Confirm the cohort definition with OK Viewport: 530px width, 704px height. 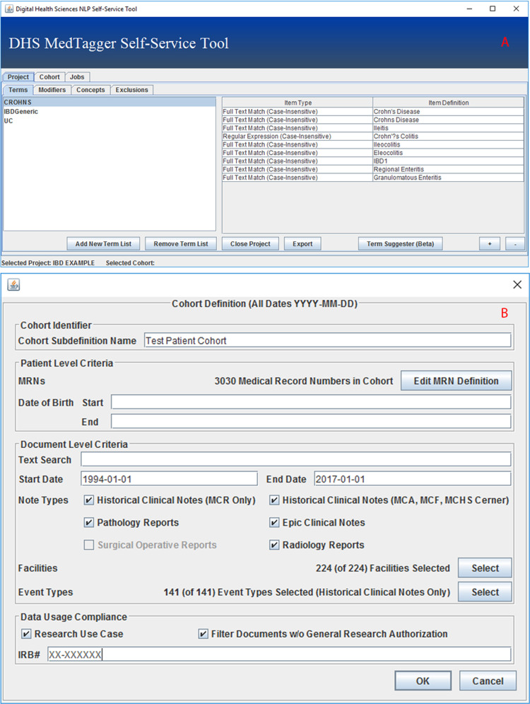point(423,681)
